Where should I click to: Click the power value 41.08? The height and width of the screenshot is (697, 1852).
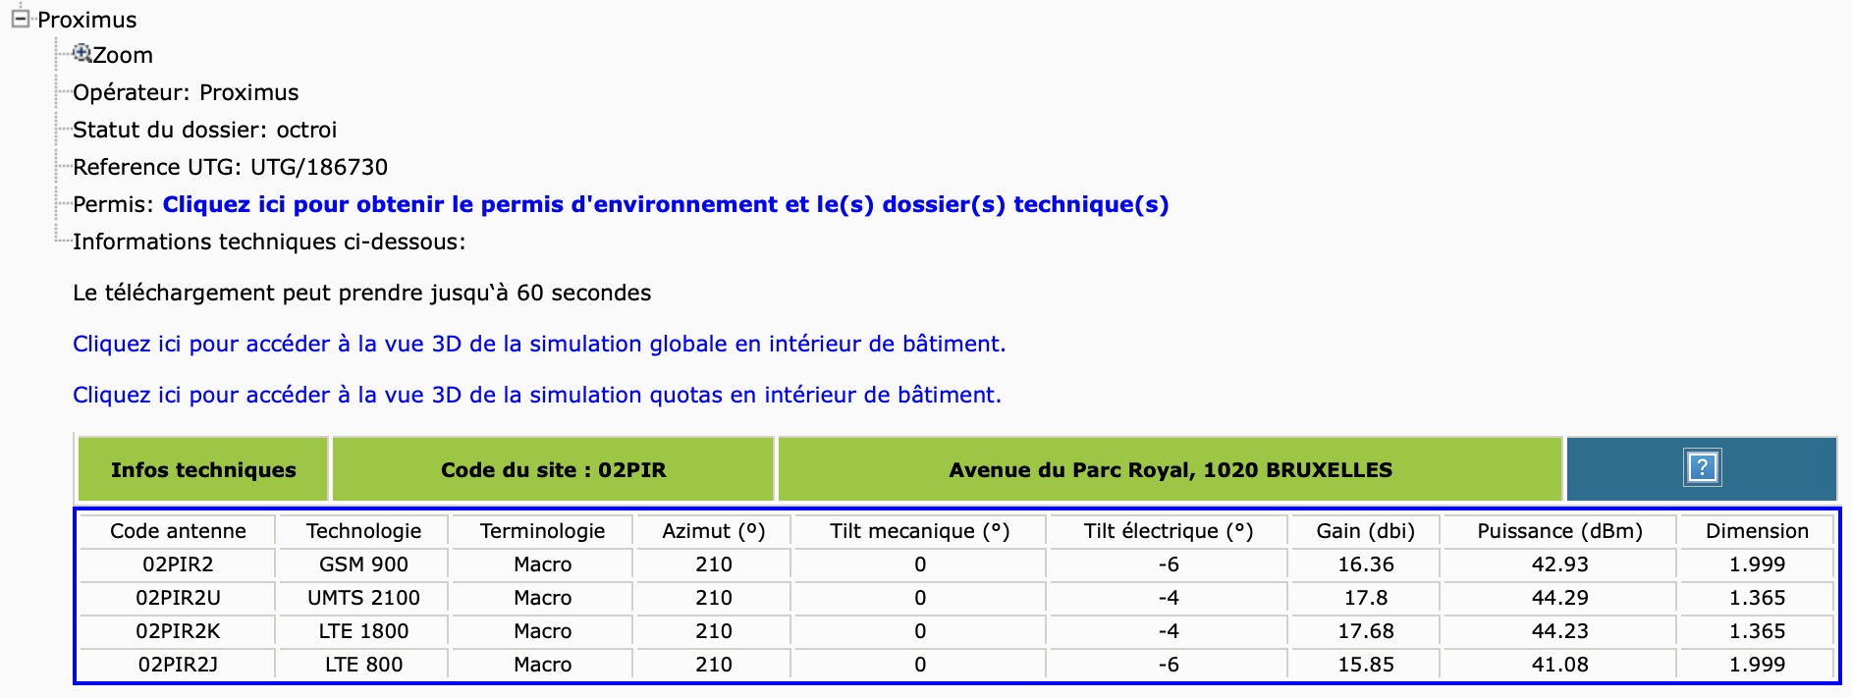click(1560, 665)
